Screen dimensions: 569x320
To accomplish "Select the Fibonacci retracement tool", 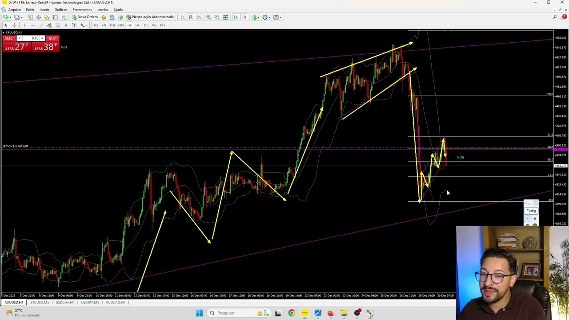I will point(57,25).
